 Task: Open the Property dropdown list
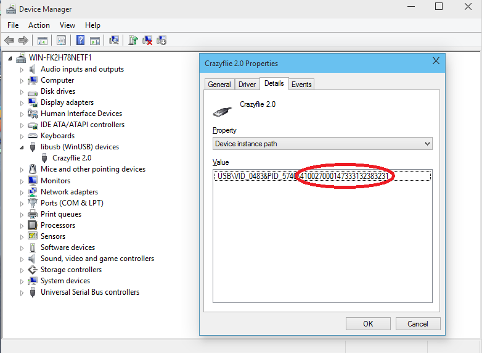(x=322, y=144)
